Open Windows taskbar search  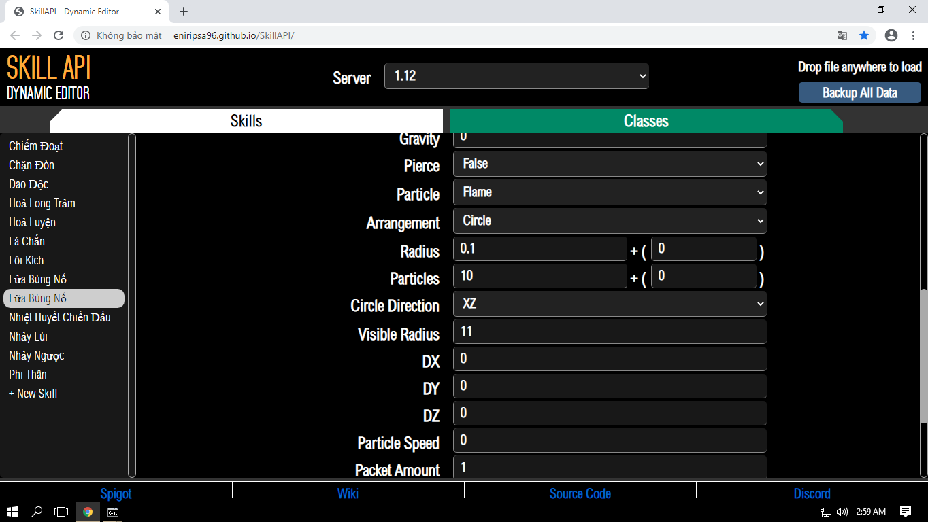click(x=37, y=512)
